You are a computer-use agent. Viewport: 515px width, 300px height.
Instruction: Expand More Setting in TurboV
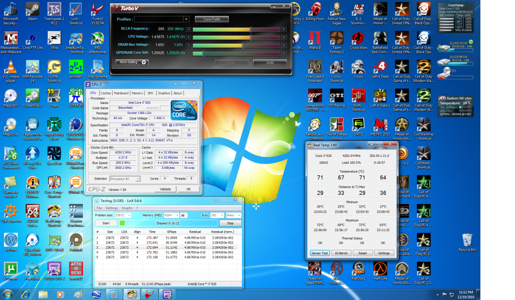click(x=132, y=62)
